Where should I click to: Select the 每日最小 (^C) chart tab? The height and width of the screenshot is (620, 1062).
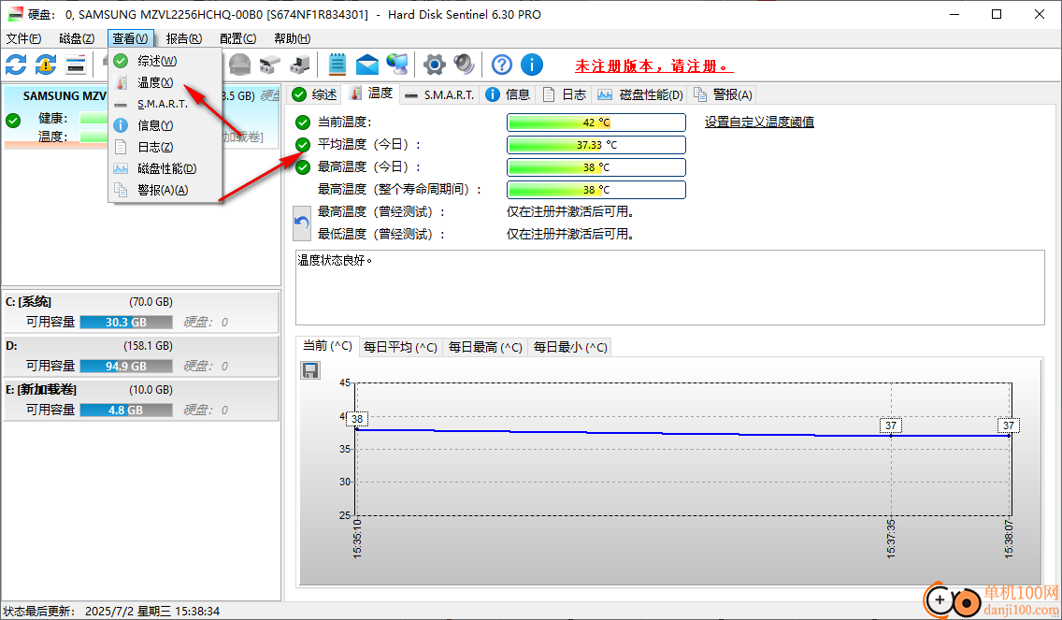570,348
